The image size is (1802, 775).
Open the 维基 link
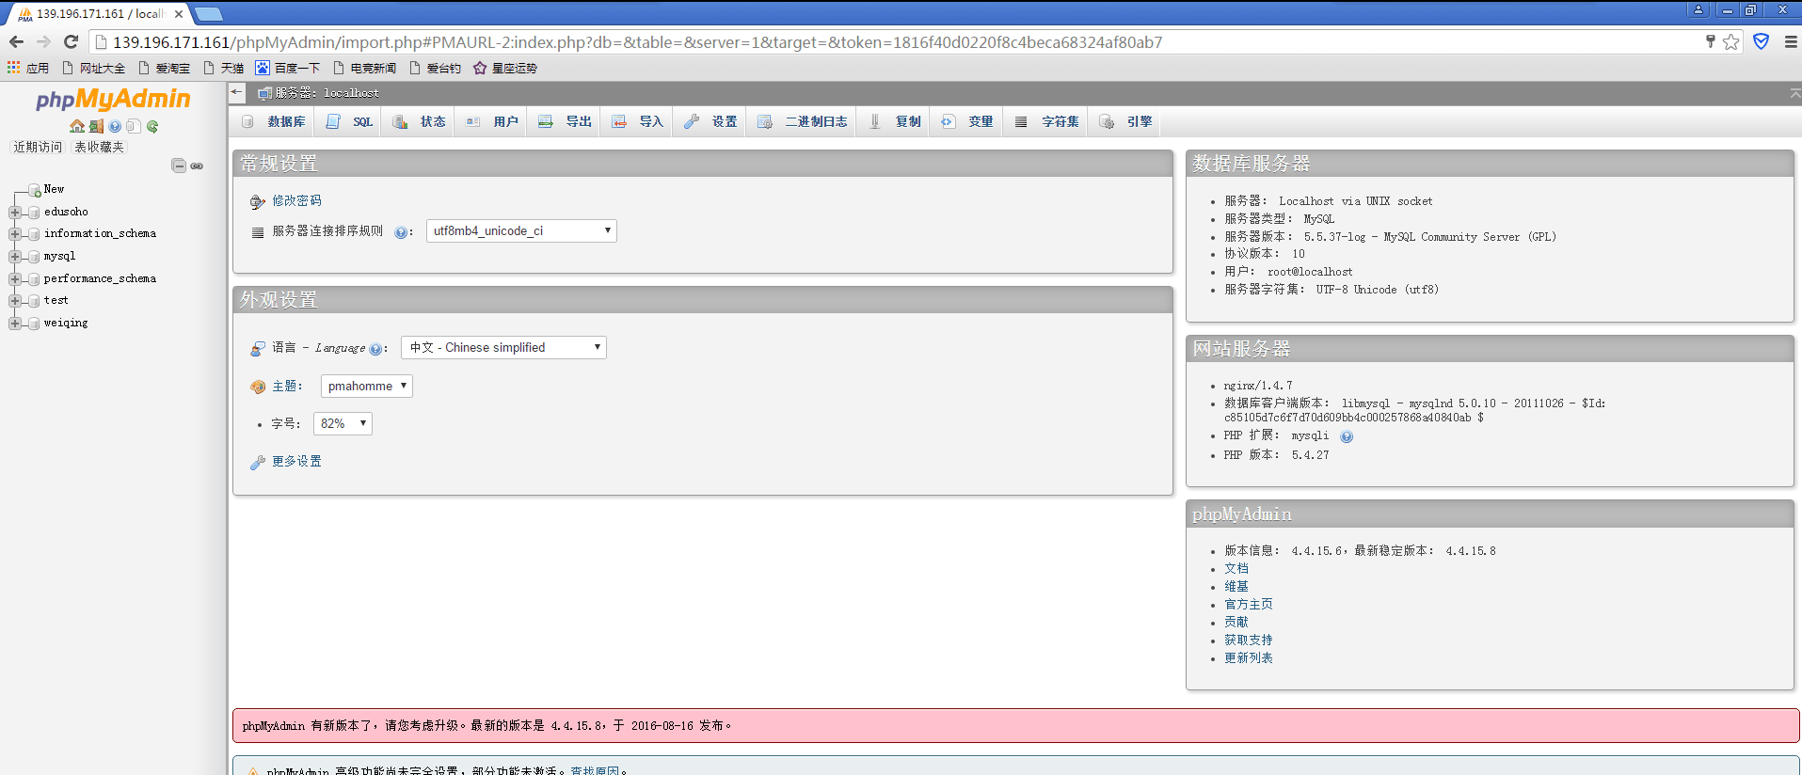click(1236, 586)
